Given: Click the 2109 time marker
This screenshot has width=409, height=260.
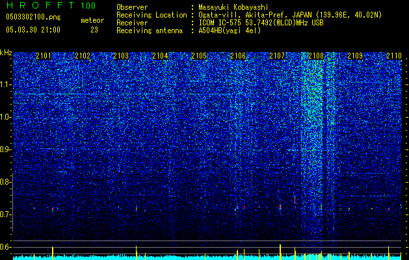Looking at the screenshot, I should click(x=355, y=56).
